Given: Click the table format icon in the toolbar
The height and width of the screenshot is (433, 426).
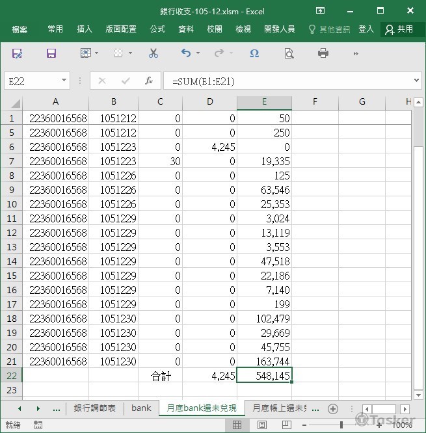Looking at the screenshot, I should click(x=86, y=53).
